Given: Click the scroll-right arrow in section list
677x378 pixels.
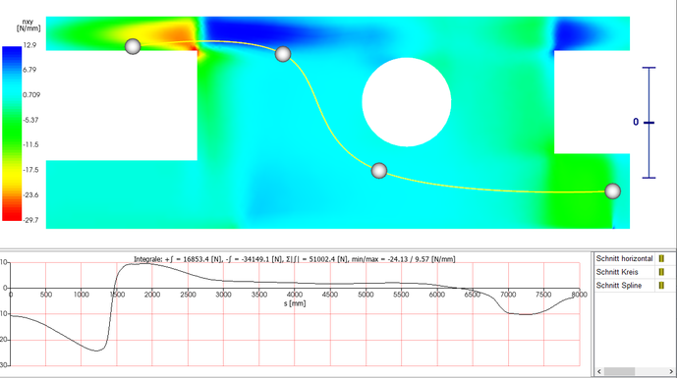Looking at the screenshot, I should pyautogui.click(x=671, y=371).
